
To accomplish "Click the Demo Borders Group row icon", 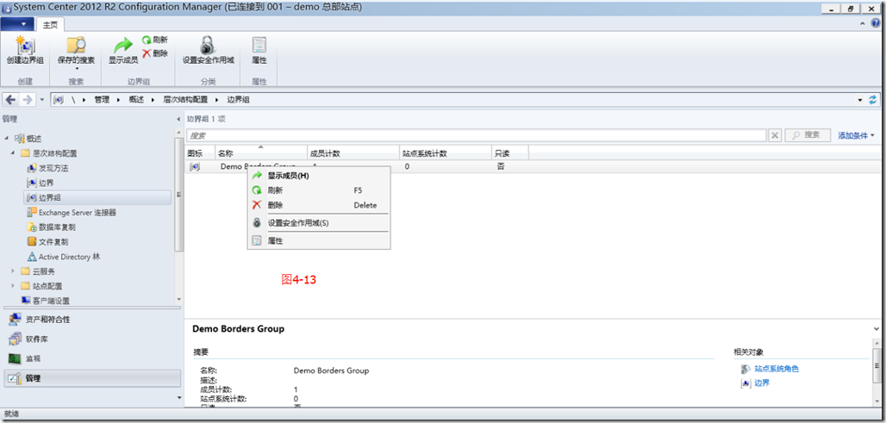I will tap(195, 166).
